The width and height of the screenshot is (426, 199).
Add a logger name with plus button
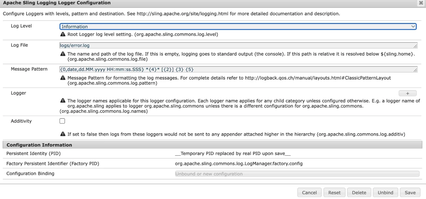pos(408,93)
